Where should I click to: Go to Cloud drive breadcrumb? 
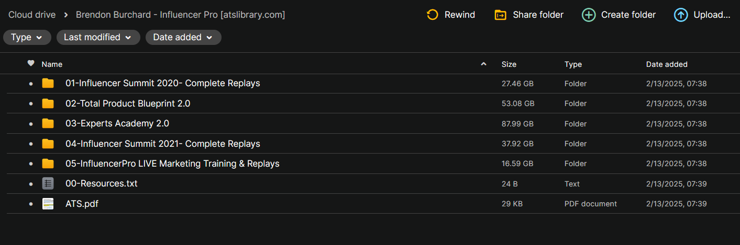[x=32, y=15]
